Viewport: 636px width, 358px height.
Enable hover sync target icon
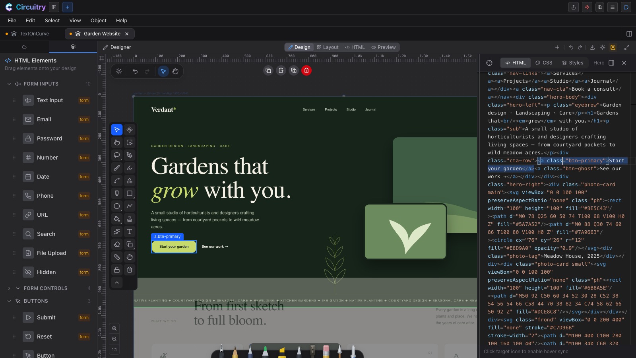pyautogui.click(x=489, y=63)
